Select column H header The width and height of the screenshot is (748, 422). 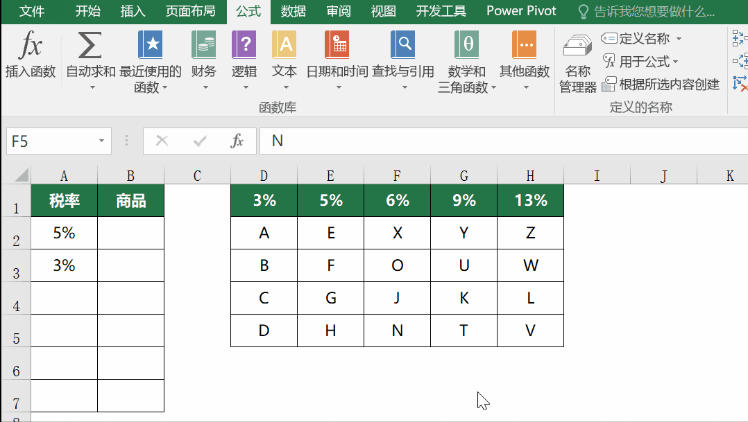click(x=530, y=175)
